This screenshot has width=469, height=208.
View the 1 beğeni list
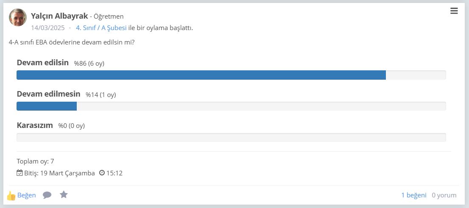pos(414,195)
